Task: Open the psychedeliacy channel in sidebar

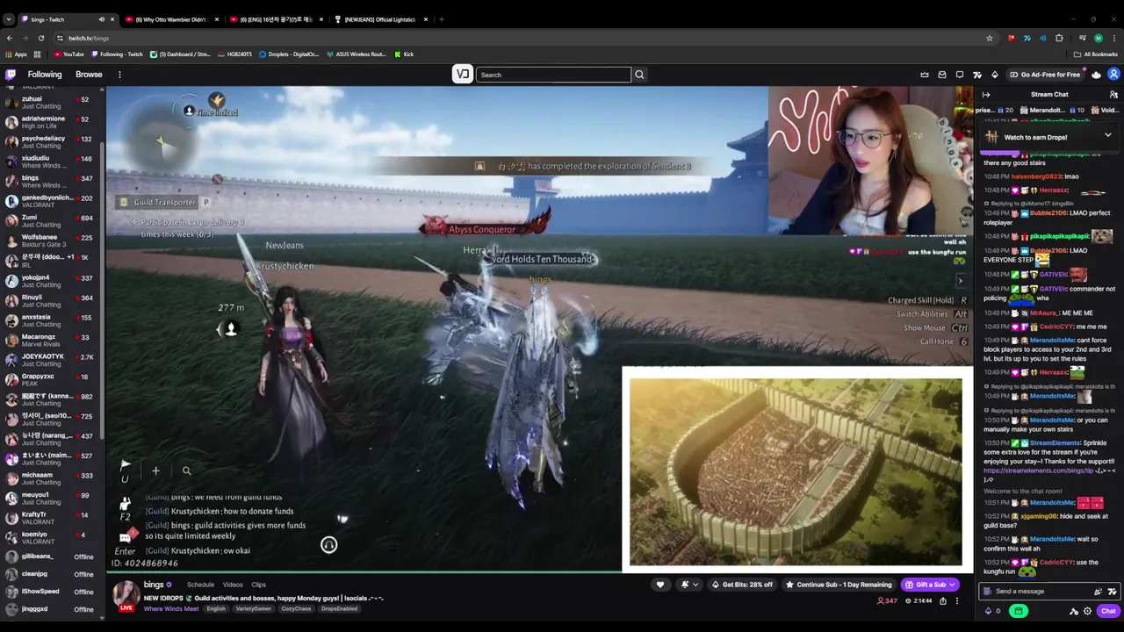Action: click(51, 141)
